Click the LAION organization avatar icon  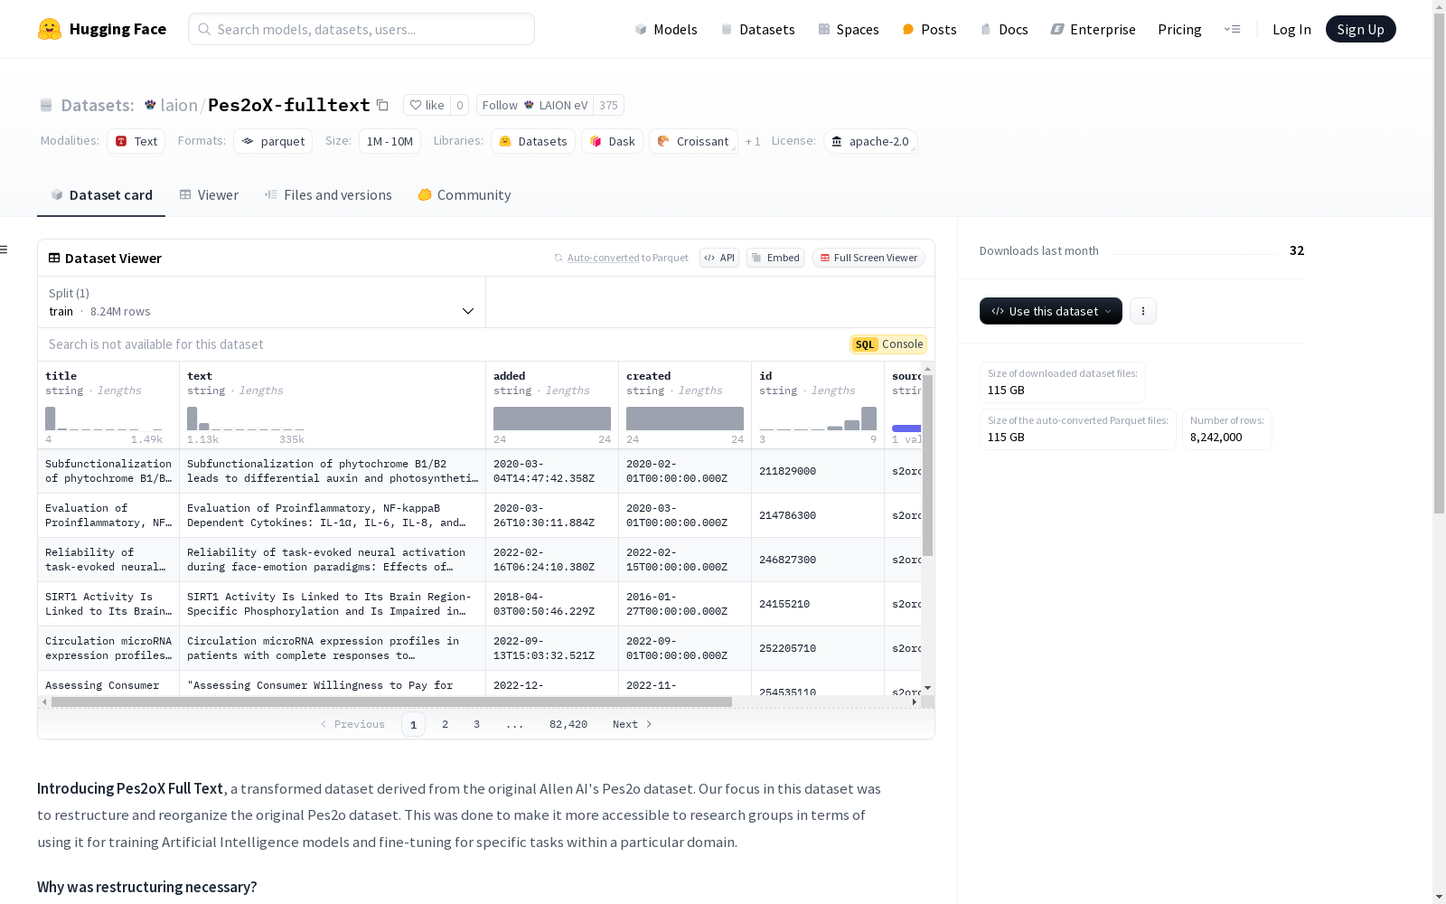click(150, 105)
